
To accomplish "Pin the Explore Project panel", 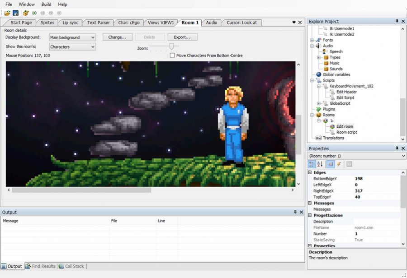I will coord(397,21).
